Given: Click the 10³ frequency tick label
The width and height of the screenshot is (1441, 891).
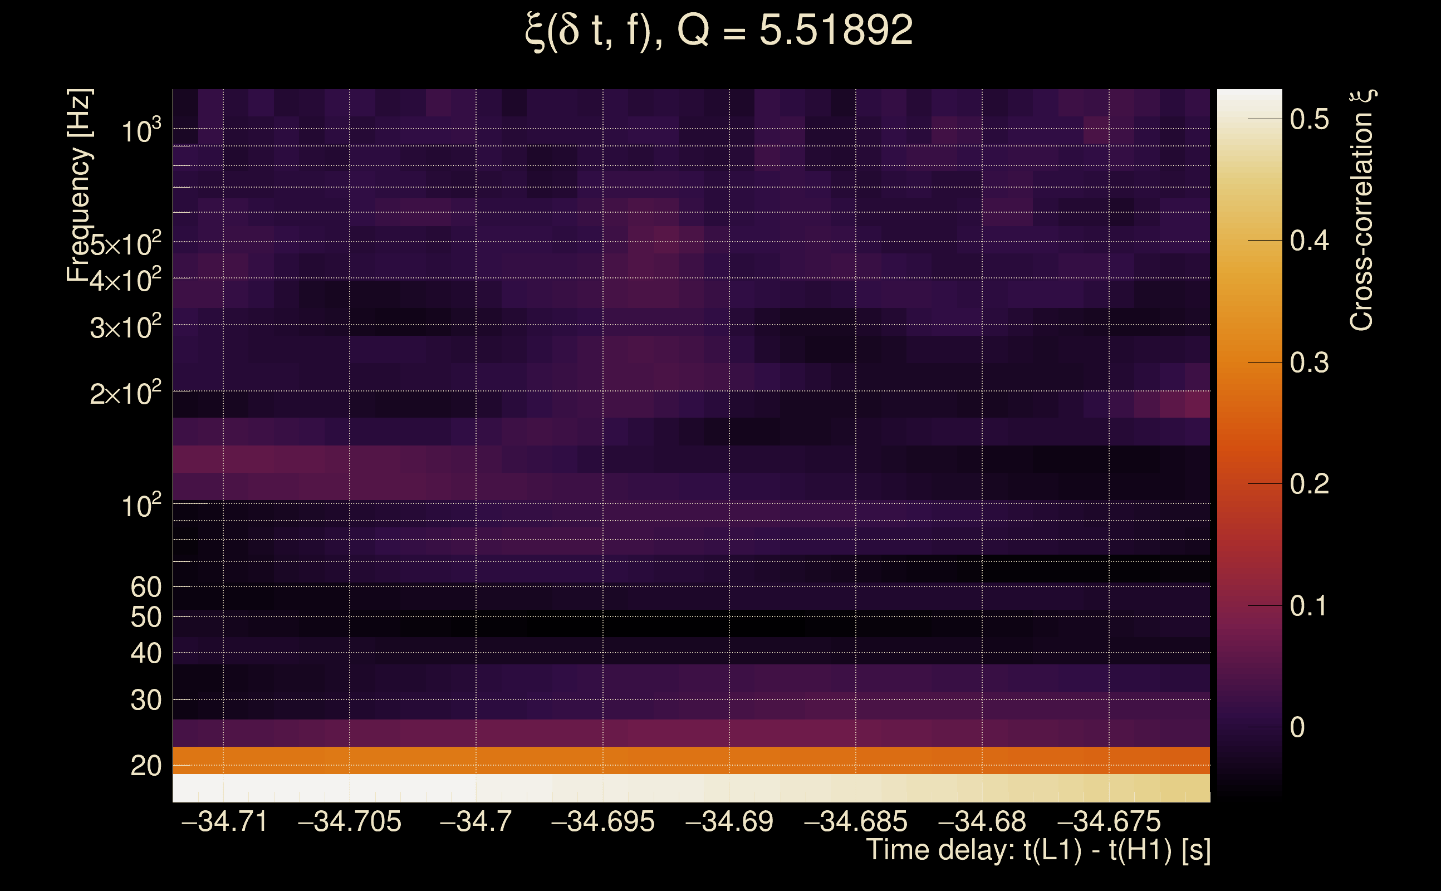Looking at the screenshot, I should pyautogui.click(x=140, y=131).
